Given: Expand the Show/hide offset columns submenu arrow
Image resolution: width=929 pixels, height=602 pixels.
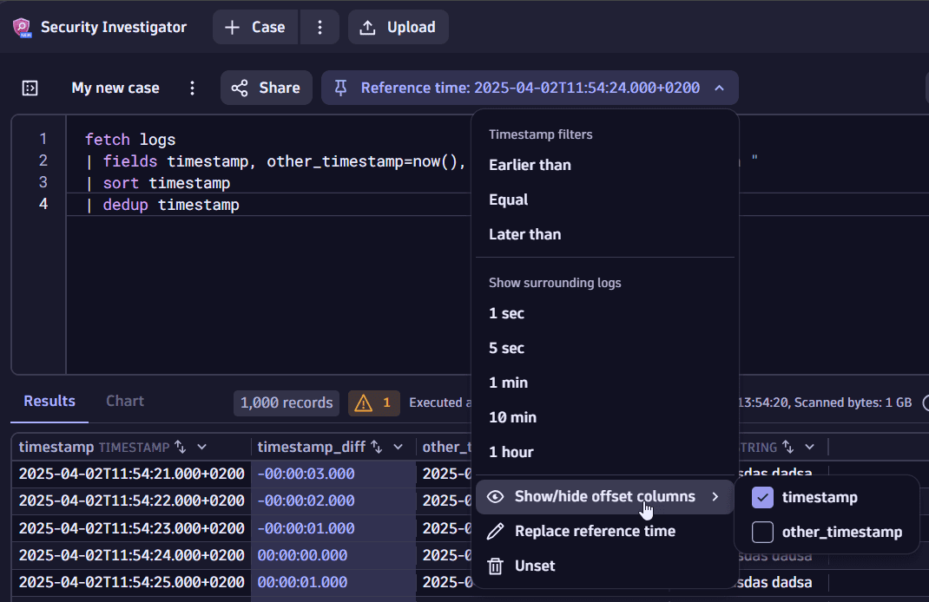Looking at the screenshot, I should tap(715, 497).
